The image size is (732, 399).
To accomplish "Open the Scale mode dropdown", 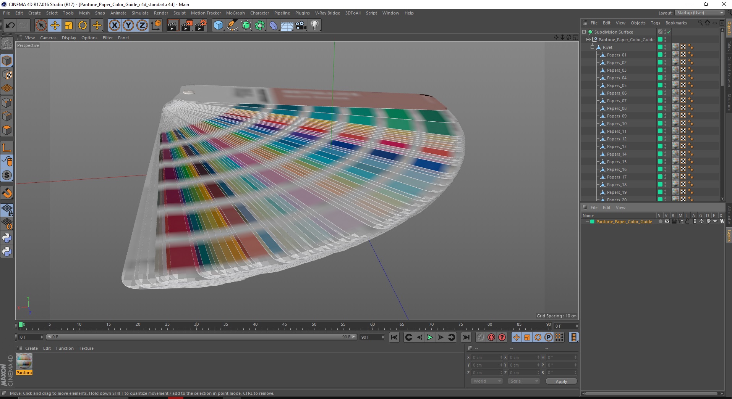I will pos(523,381).
